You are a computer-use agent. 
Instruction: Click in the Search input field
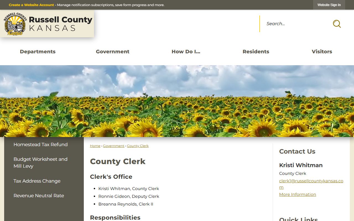click(296, 24)
